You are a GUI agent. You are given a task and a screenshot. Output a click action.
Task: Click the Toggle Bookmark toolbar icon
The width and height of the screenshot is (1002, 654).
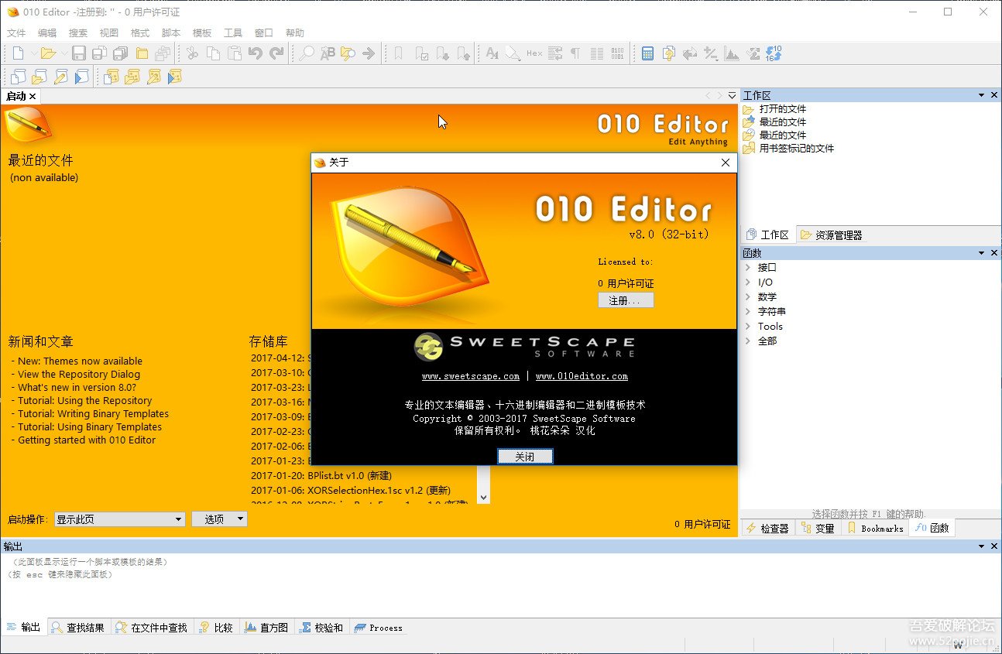coord(399,53)
